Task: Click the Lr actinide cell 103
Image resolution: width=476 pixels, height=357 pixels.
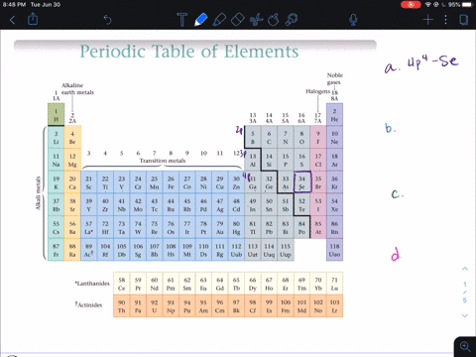Action: [x=334, y=306]
